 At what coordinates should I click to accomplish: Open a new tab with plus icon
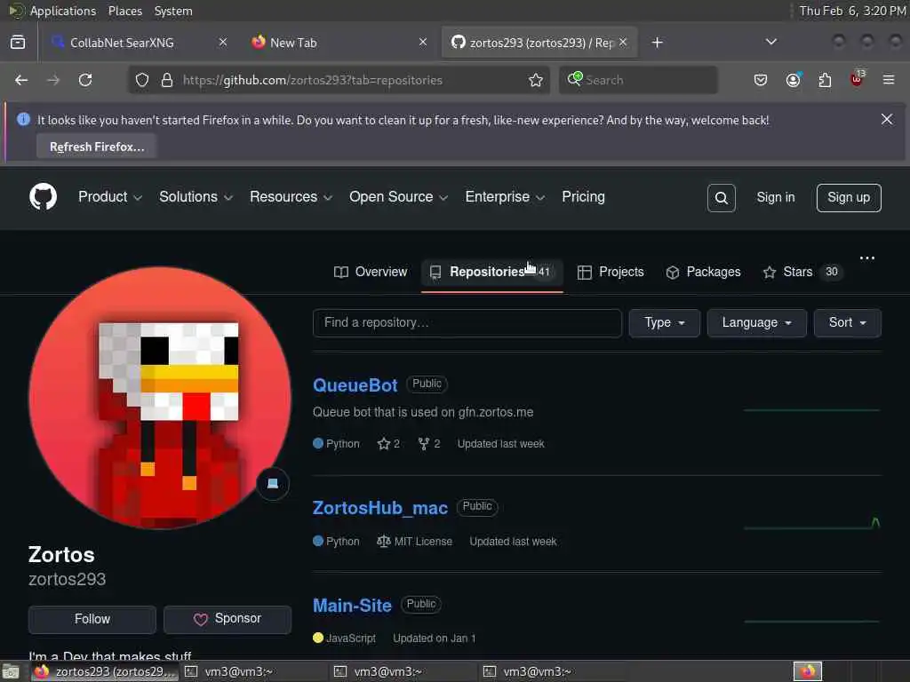click(x=657, y=43)
